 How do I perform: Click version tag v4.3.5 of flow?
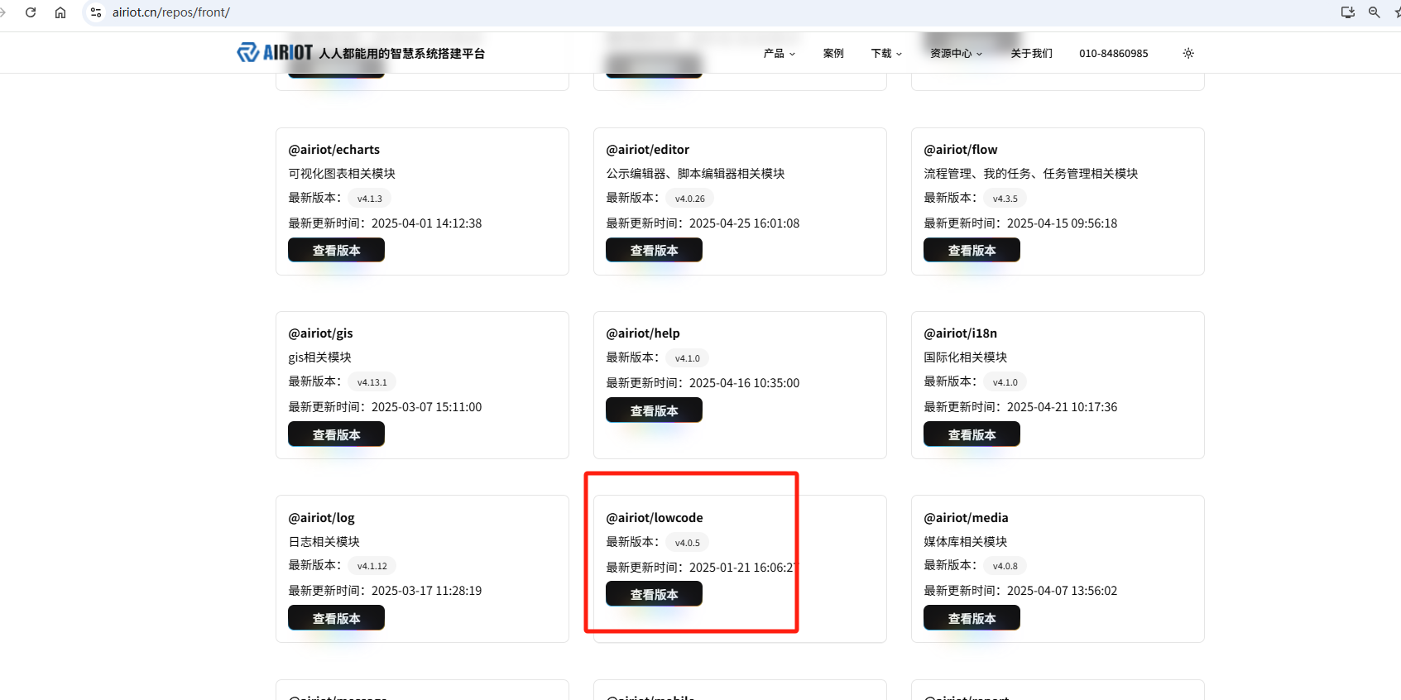(x=1005, y=199)
